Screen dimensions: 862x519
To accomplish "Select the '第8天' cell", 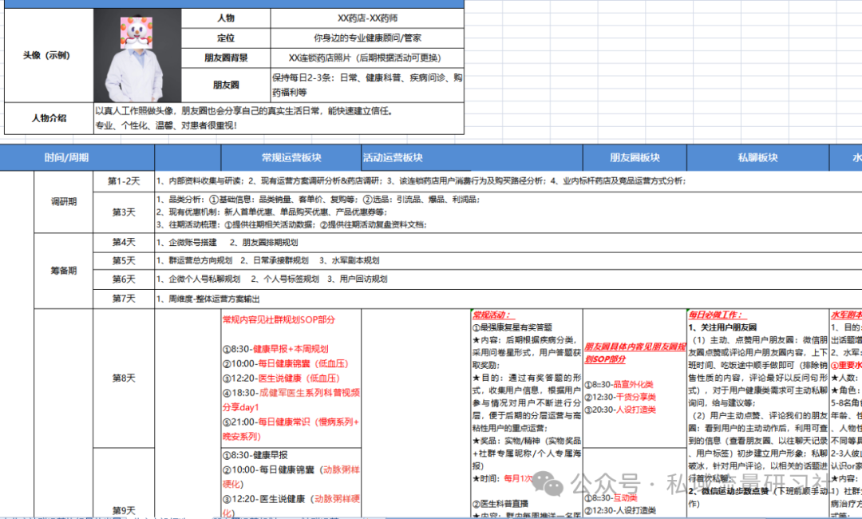I will [x=124, y=378].
